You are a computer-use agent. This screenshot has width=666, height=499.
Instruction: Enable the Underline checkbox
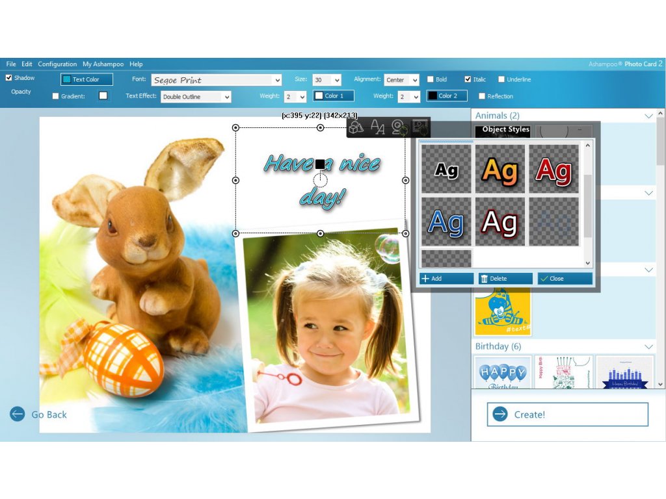[x=501, y=79]
